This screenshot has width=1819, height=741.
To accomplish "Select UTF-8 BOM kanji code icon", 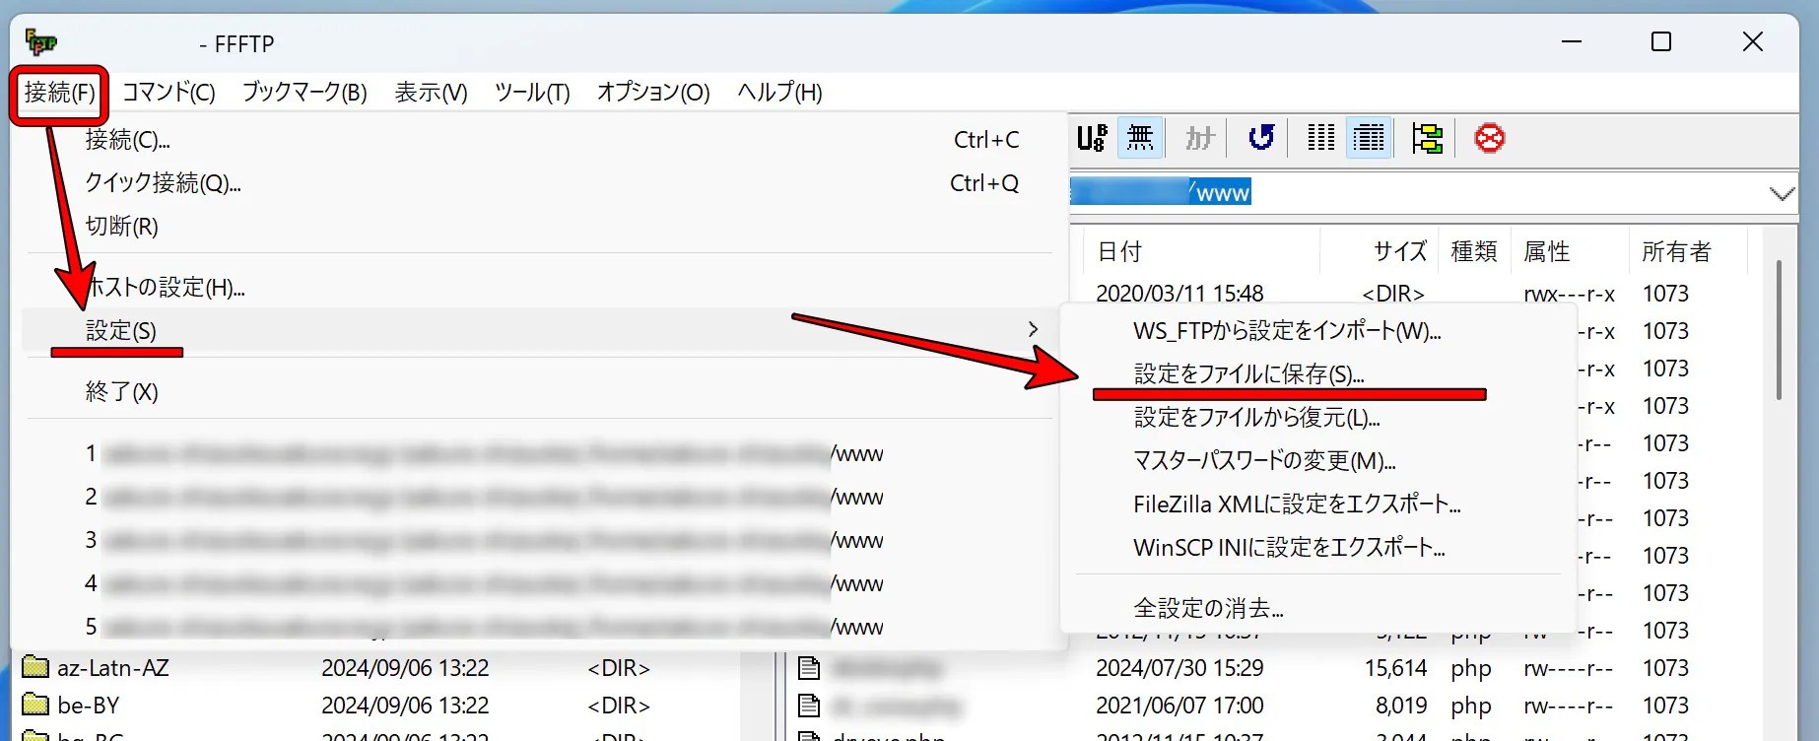I will (x=1091, y=139).
